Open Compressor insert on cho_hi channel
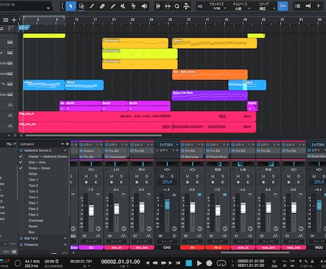Screen dimensions: 326x269 pyautogui.click(x=116, y=156)
